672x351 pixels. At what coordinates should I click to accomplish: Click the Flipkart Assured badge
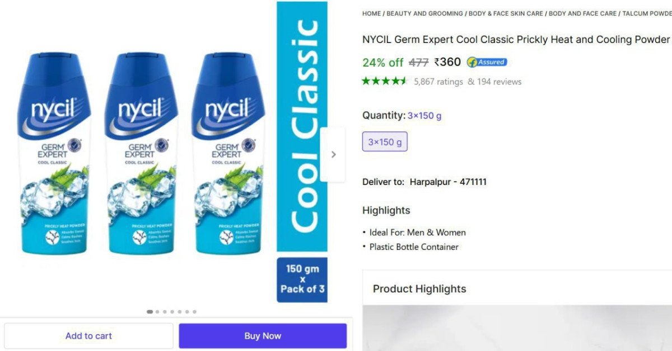pyautogui.click(x=487, y=62)
